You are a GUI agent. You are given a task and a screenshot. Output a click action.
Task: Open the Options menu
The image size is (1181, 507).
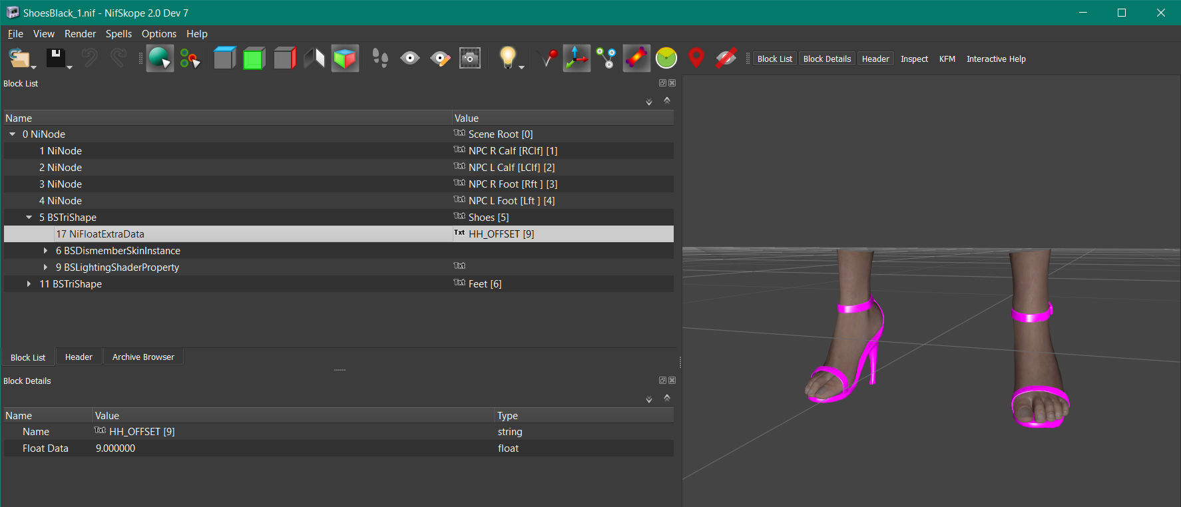click(159, 34)
